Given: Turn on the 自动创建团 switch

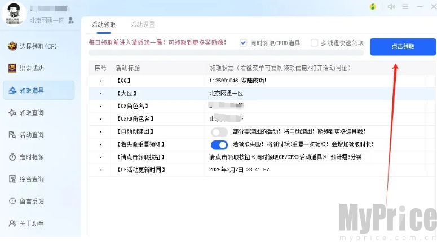Looking at the screenshot, I should click(219, 132).
